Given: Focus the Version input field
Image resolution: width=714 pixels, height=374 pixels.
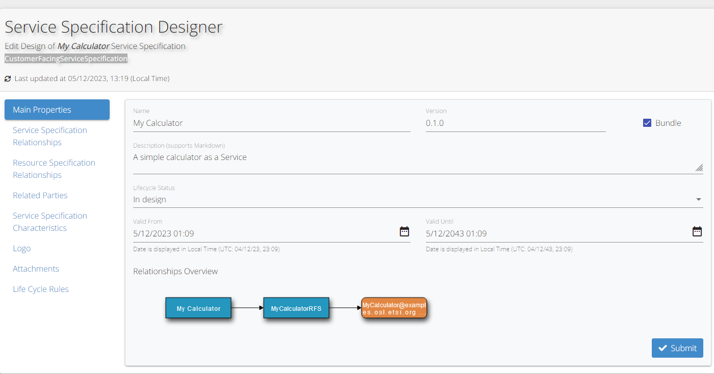Looking at the screenshot, I should (515, 123).
